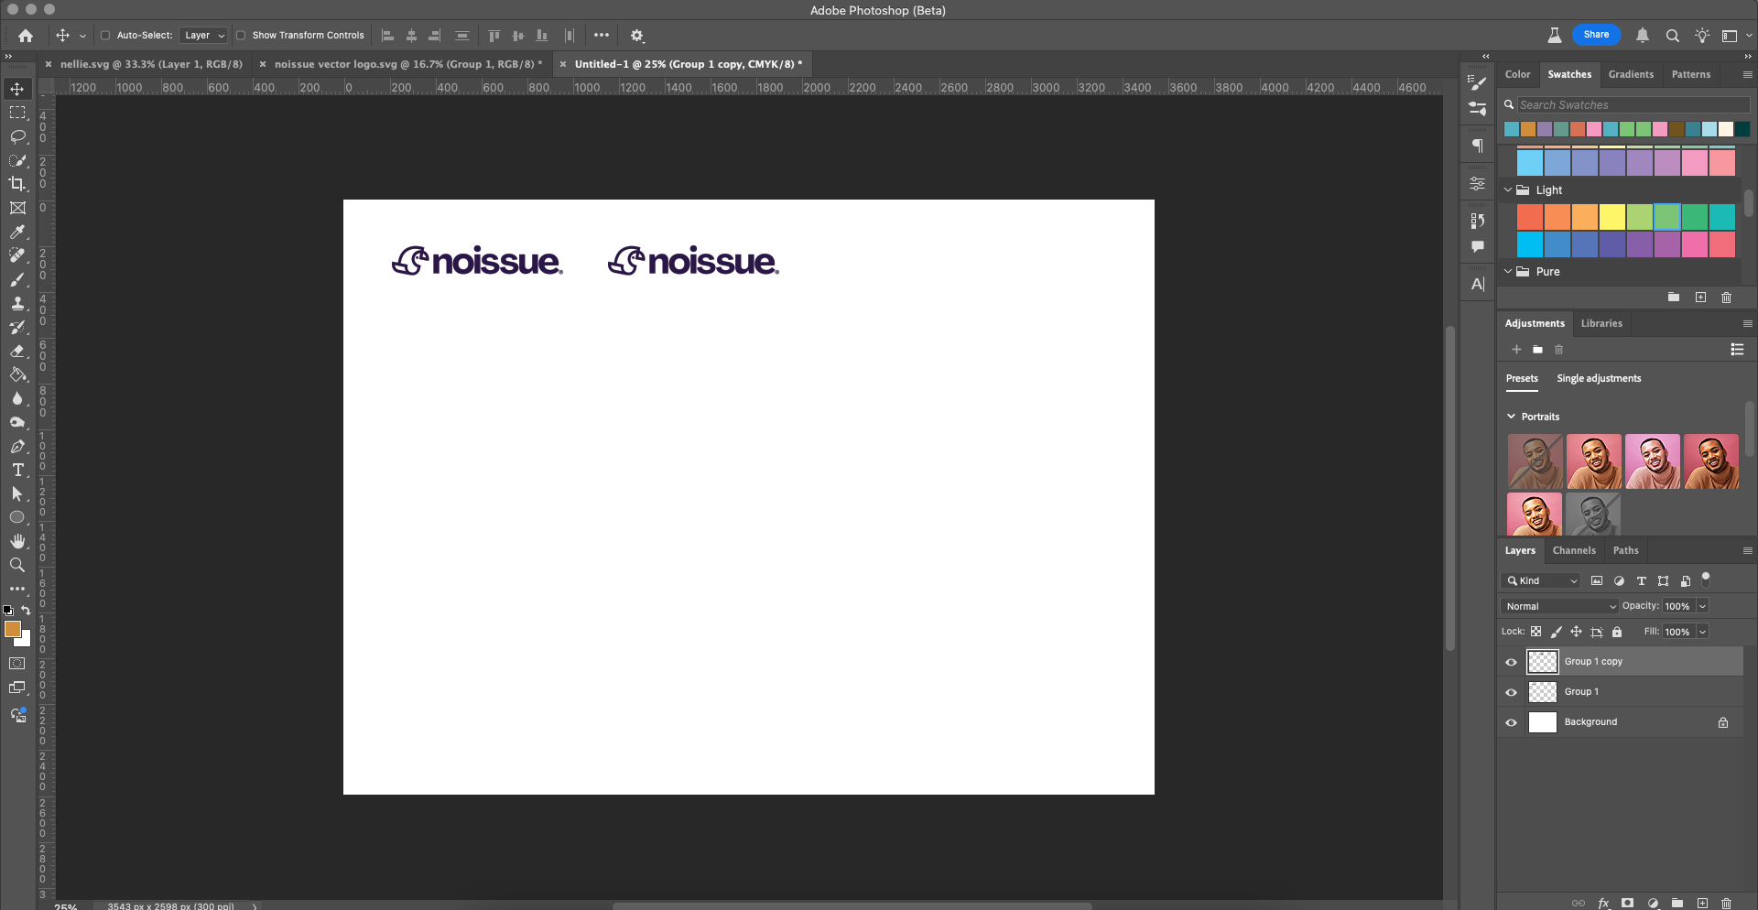Select the Eraser tool

point(17,351)
